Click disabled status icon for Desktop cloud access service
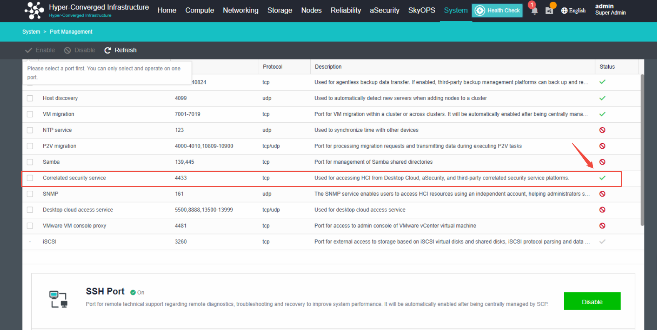 [x=602, y=210]
